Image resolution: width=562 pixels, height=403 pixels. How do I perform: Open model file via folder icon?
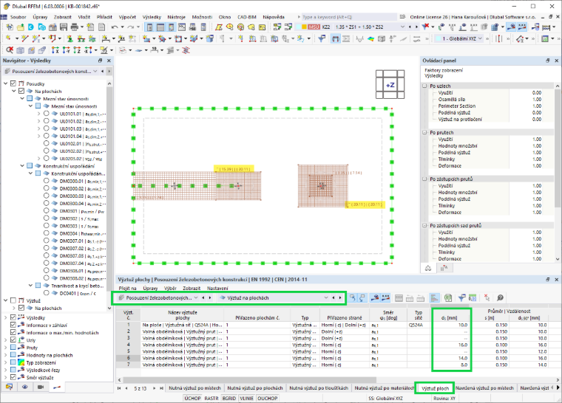tap(21, 27)
